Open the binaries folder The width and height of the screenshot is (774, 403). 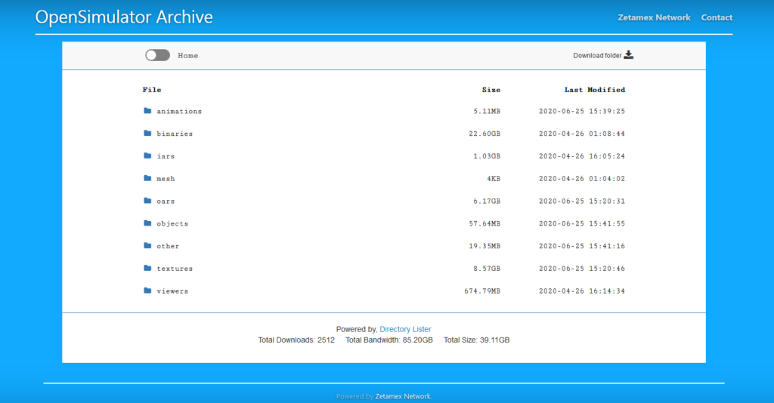(175, 134)
